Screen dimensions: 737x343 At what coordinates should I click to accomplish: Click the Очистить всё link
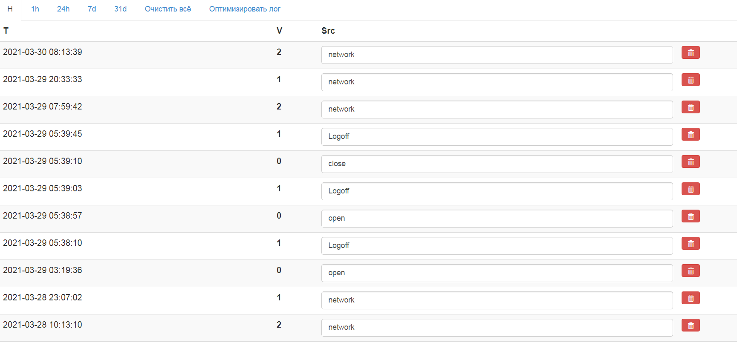tap(168, 9)
